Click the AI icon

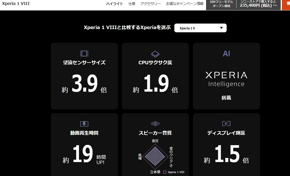(226, 54)
